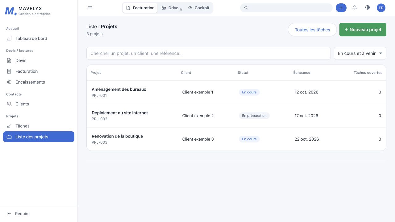Click the '12 oct. 2026' due date

(x=306, y=92)
